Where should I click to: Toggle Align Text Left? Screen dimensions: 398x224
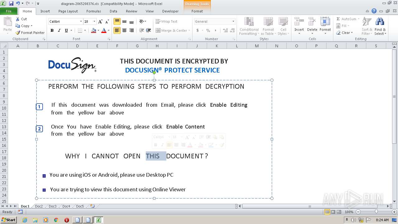pos(117,30)
